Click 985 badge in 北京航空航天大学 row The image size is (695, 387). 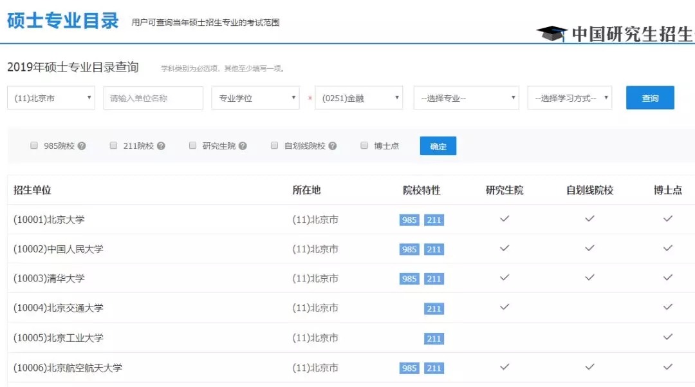tap(409, 368)
